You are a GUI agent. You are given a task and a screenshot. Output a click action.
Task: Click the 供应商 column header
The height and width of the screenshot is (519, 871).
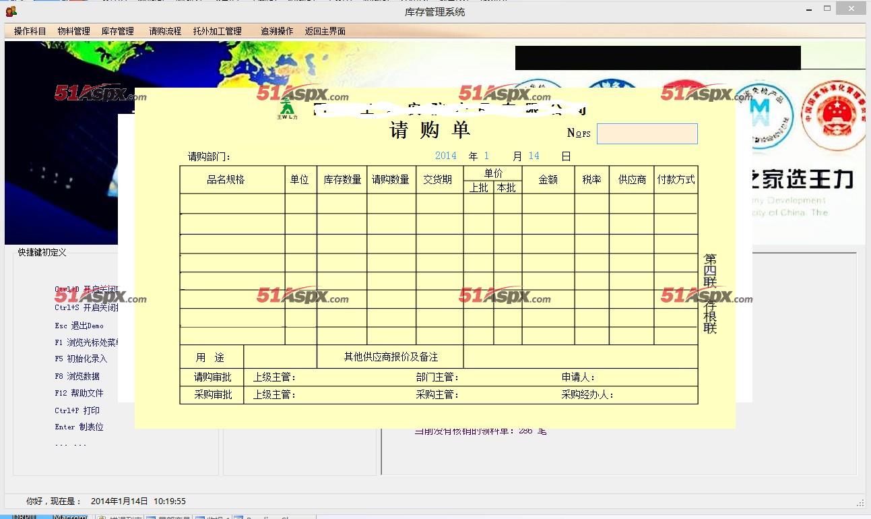coord(632,180)
